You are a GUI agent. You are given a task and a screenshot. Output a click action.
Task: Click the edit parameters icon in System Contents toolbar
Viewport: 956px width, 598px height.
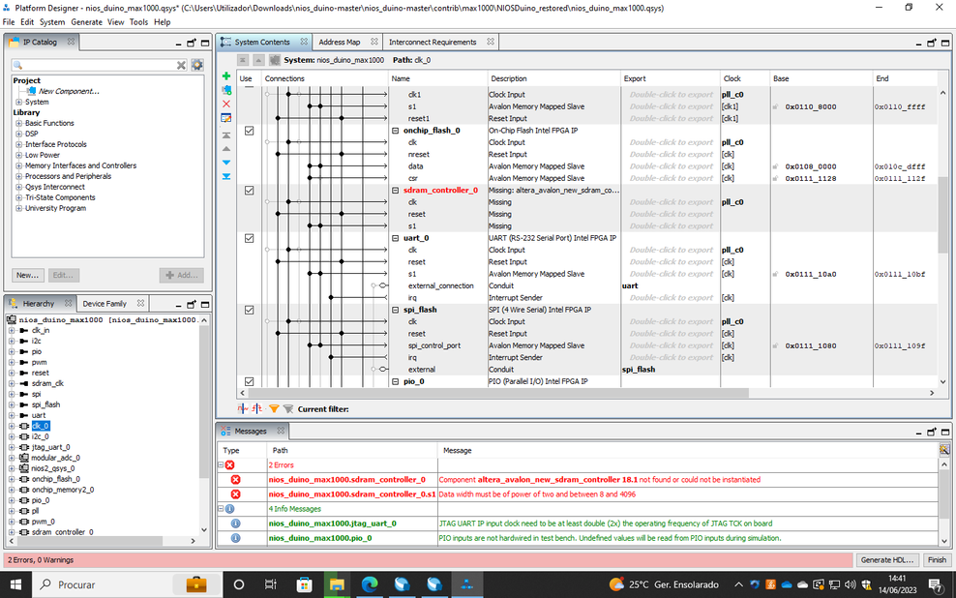click(226, 118)
